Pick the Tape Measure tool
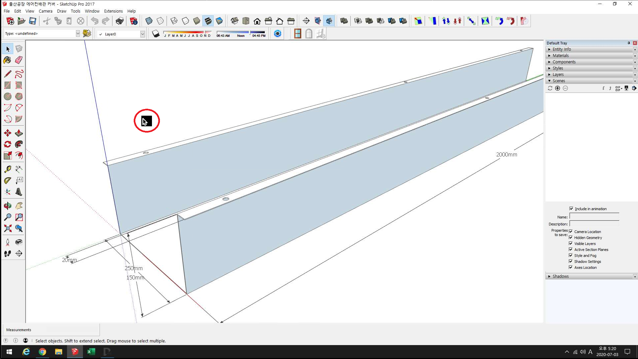The image size is (638, 359). coord(7,169)
